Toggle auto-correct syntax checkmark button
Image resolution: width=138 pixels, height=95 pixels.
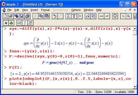point(19,23)
